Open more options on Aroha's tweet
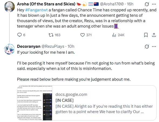The height and width of the screenshot is (122, 159). coord(154,4)
